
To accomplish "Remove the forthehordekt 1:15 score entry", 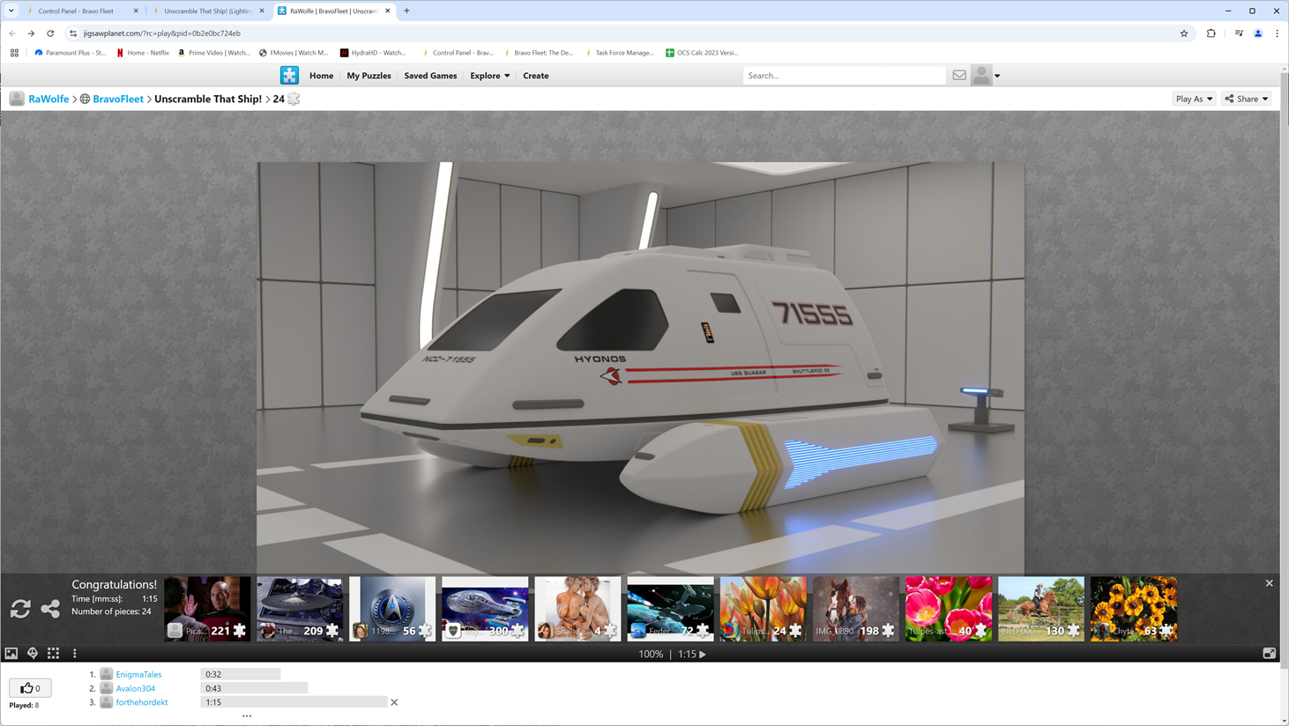I will tap(394, 702).
